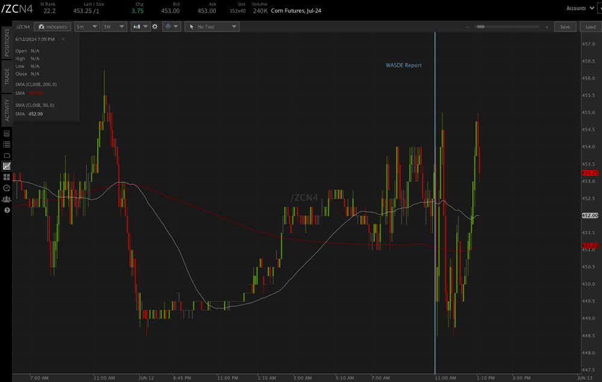Click the Load chart button
The image size is (602, 382).
point(591,26)
